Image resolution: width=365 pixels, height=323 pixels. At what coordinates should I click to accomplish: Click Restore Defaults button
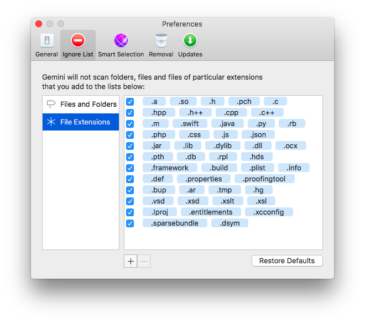(287, 261)
